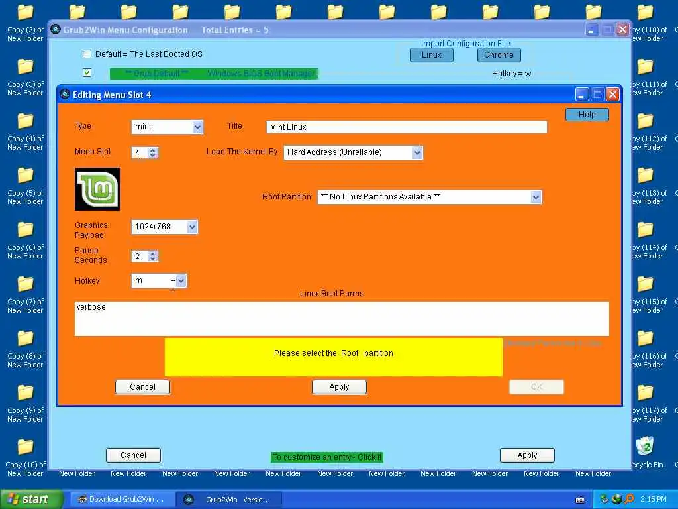Click Apply in the Editing Menu Slot 4 dialog
Viewport: 678px width, 509px height.
[340, 387]
